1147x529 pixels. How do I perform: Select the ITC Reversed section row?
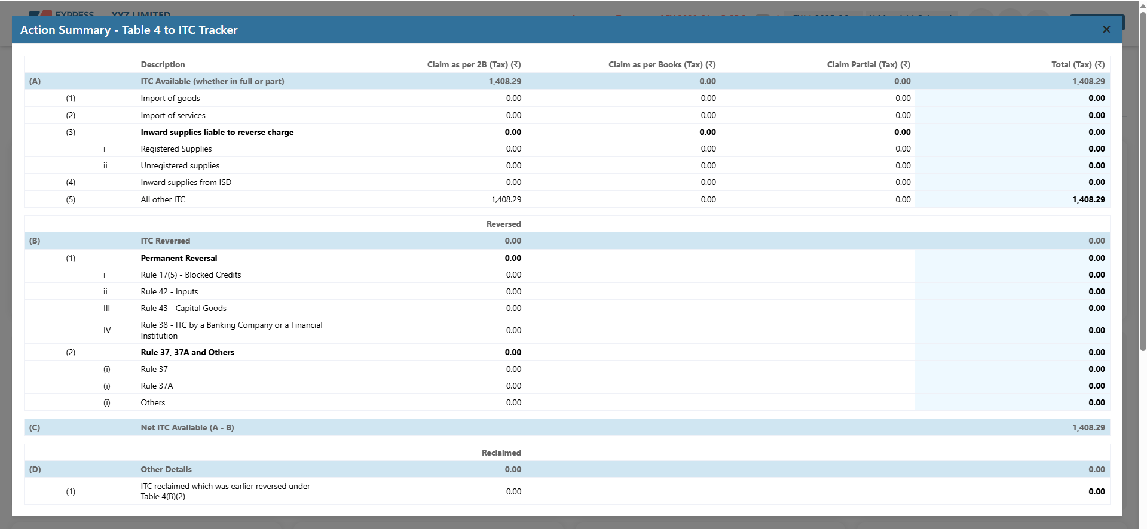166,241
